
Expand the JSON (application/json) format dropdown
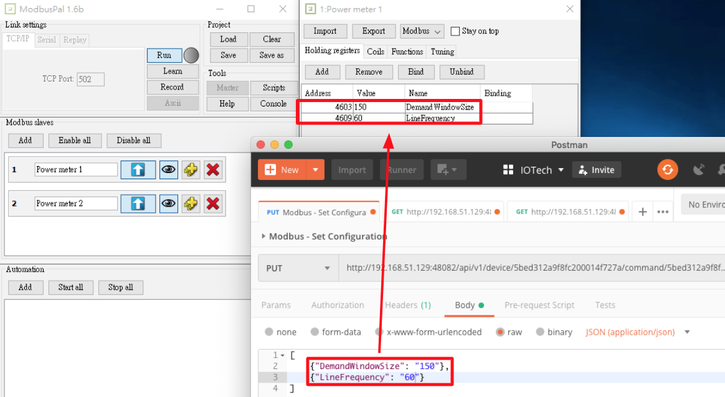point(687,332)
